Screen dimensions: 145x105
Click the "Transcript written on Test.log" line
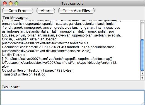click(24, 74)
